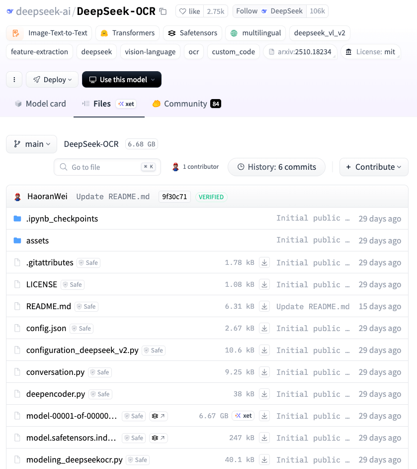Like the DeepSeek-OCR model
The height and width of the screenshot is (469, 417).
(x=189, y=11)
